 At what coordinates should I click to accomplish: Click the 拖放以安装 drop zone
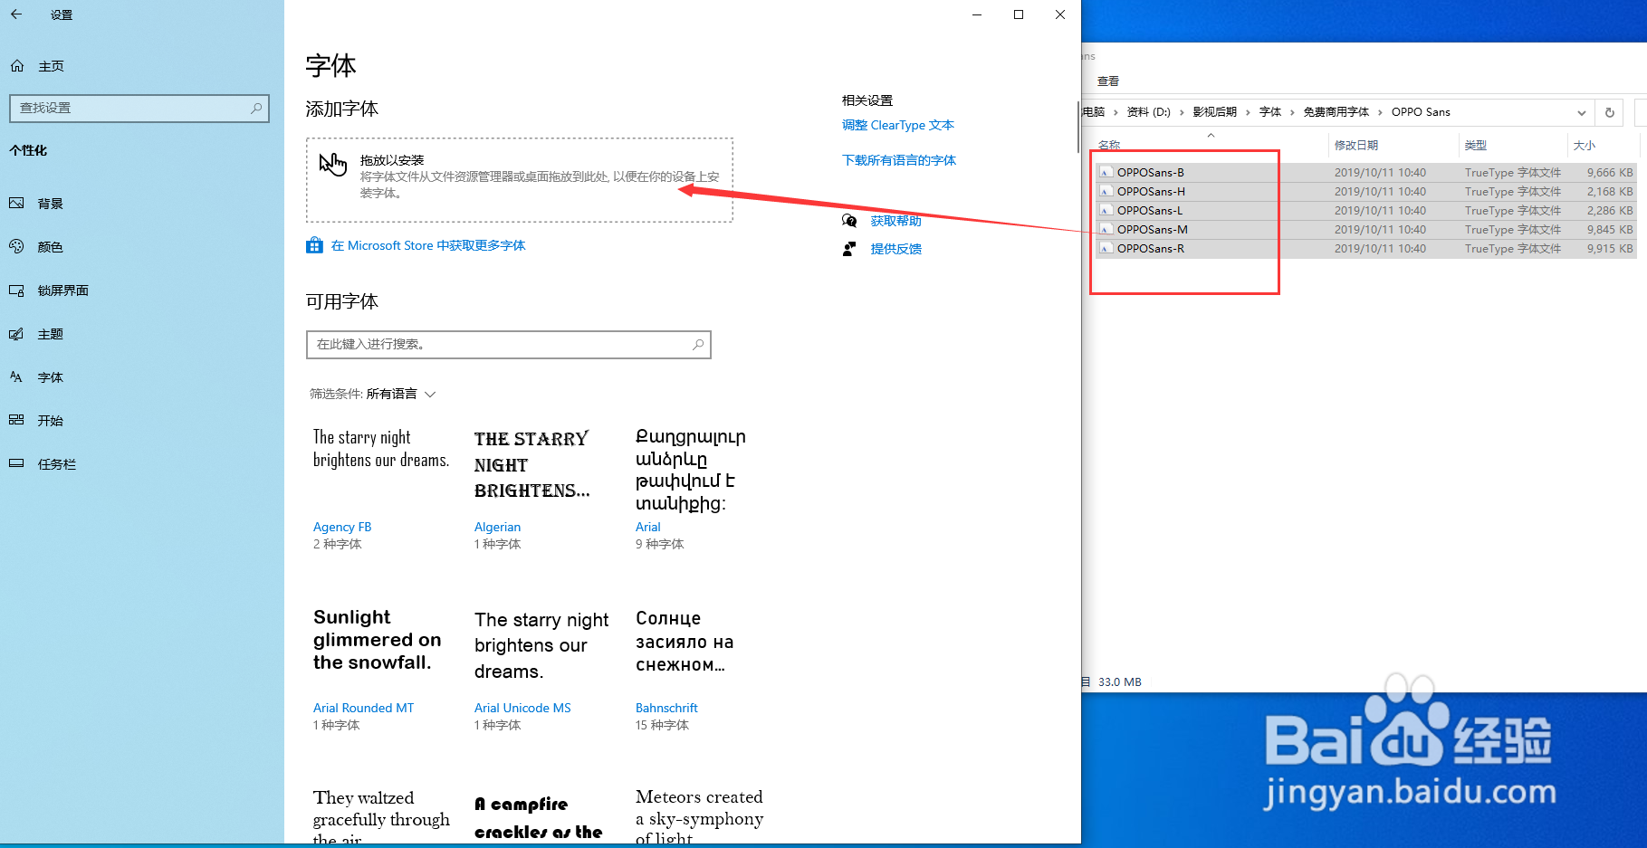(520, 180)
